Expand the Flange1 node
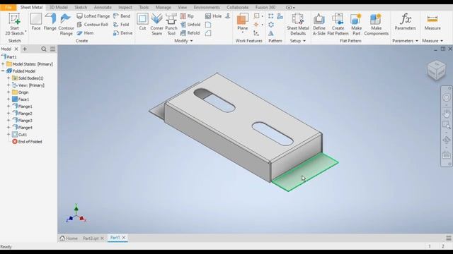 click(x=8, y=107)
